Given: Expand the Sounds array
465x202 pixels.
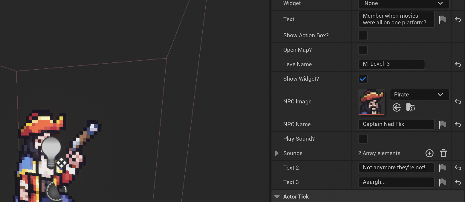Looking at the screenshot, I should (277, 153).
